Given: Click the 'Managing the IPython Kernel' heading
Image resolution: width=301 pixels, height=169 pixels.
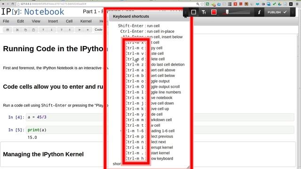Looking at the screenshot, I should 43,154.
